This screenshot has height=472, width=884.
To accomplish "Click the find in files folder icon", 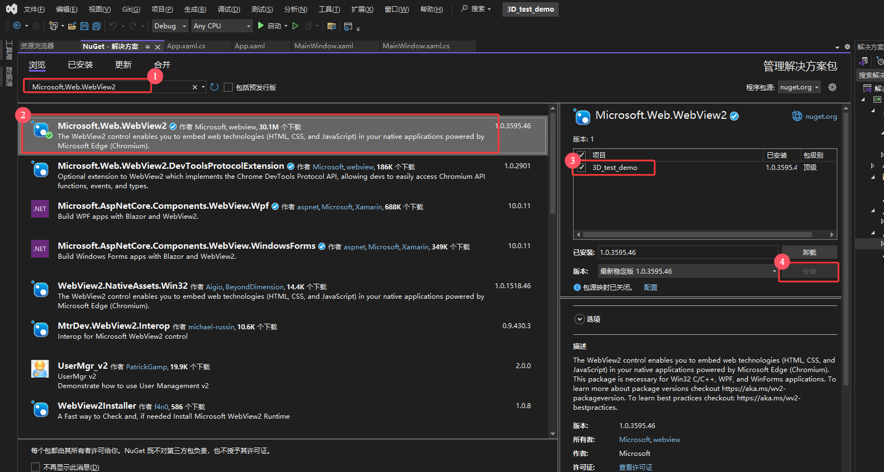I will 331,26.
